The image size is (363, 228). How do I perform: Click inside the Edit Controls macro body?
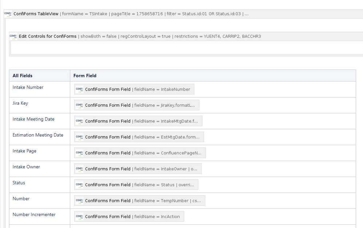pyautogui.click(x=187, y=48)
